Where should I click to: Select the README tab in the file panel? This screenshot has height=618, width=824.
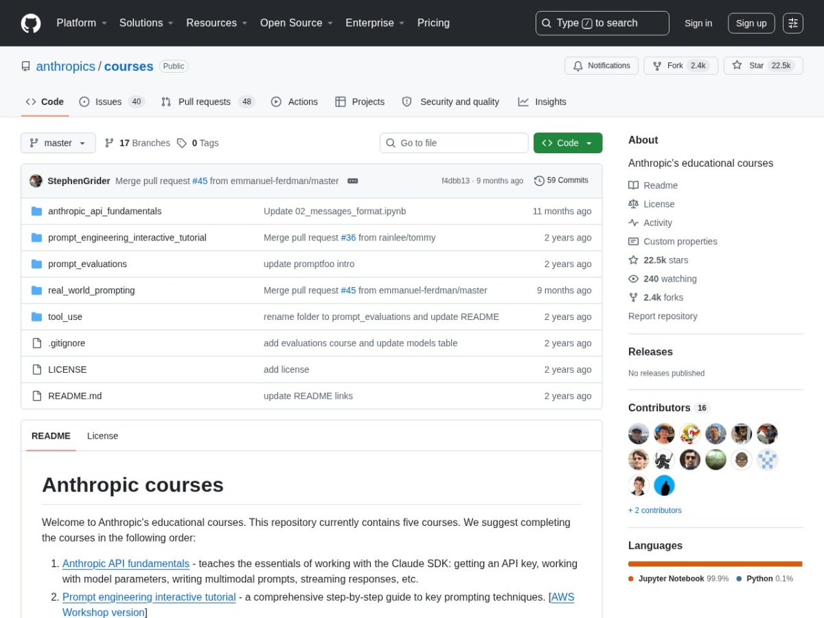(51, 436)
